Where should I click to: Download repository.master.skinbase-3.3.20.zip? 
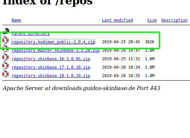56,50
